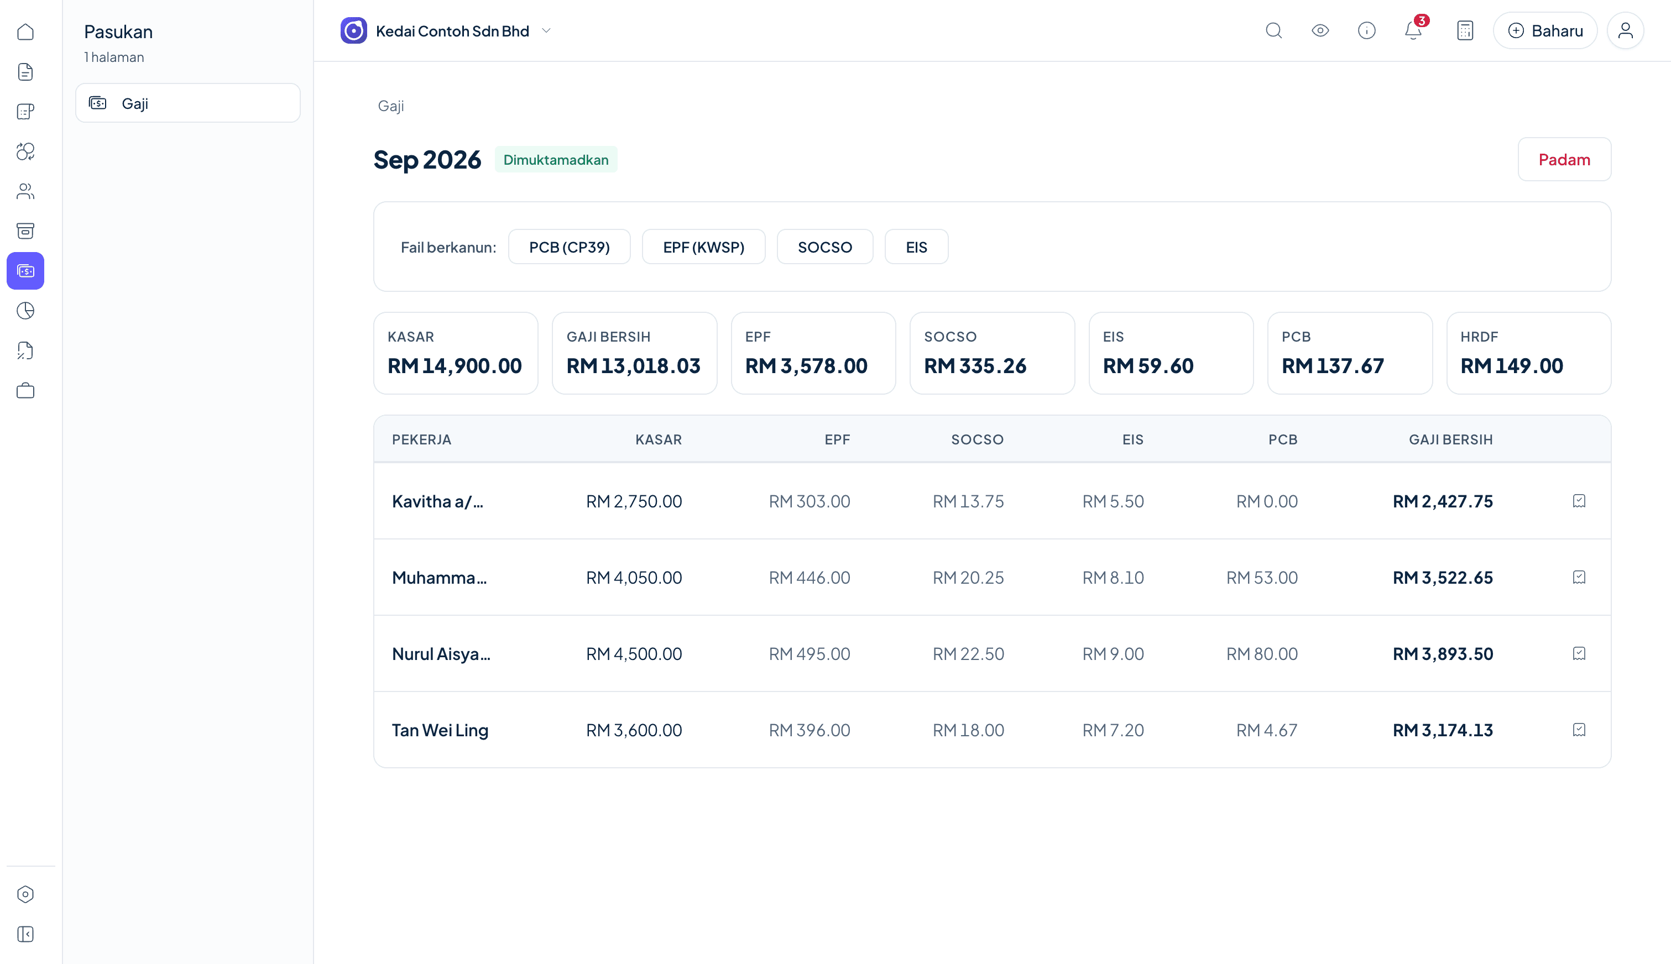Toggle the eye visibility icon in header

click(1320, 30)
